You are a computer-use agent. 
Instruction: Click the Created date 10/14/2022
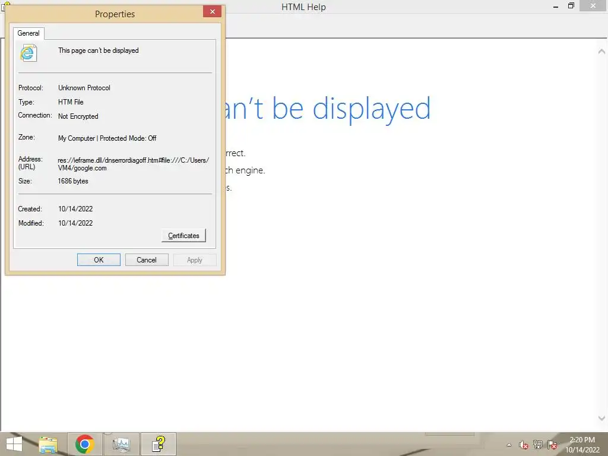pyautogui.click(x=75, y=209)
